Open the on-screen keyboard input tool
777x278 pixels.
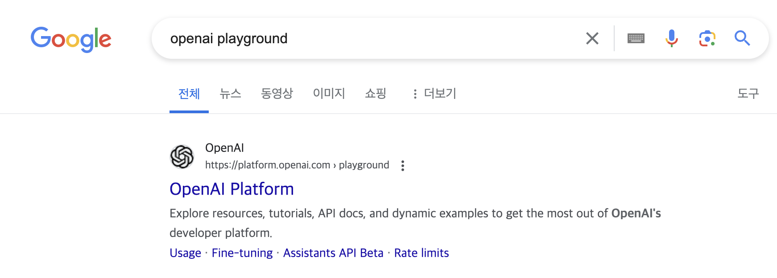tap(636, 38)
